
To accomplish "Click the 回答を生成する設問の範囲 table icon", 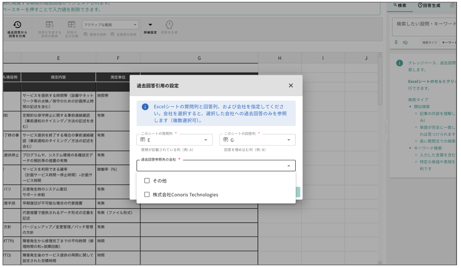I will (50, 25).
